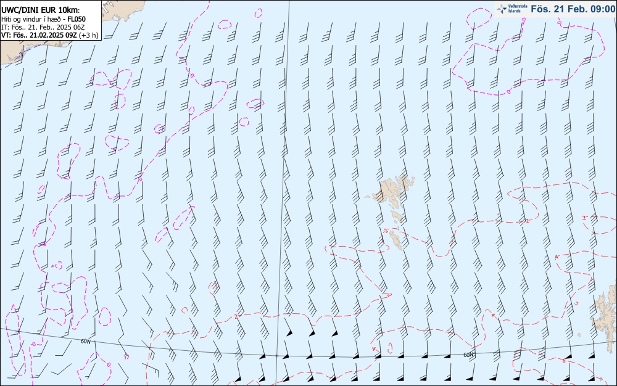Click the 'IT: Fös.. 21. Feb.. 2025 06Z' line
Screen dimensions: 617x386
click(43, 27)
